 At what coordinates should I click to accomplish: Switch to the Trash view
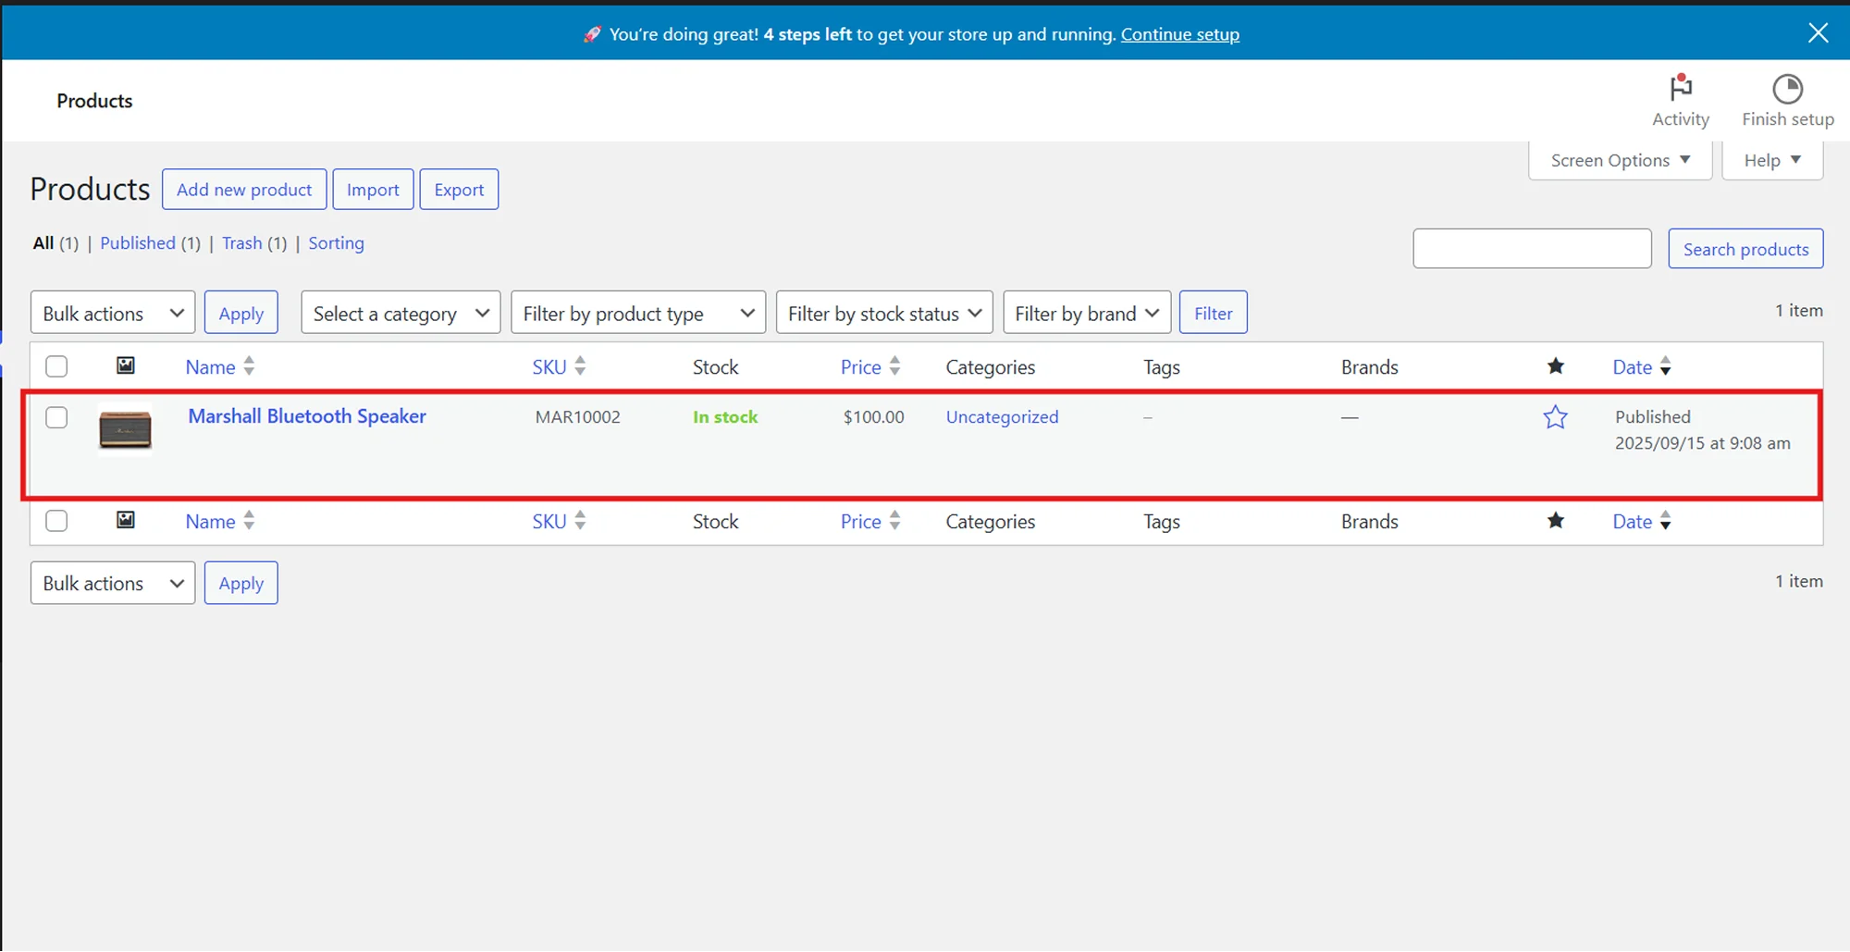click(x=241, y=243)
